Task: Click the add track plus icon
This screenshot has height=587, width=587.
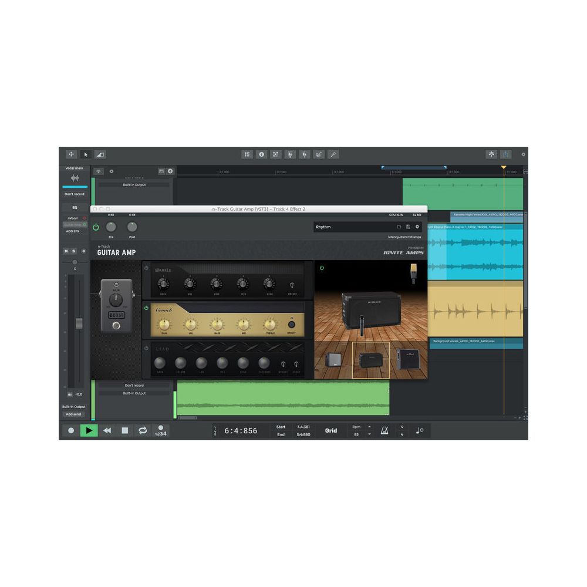Action: click(x=170, y=171)
